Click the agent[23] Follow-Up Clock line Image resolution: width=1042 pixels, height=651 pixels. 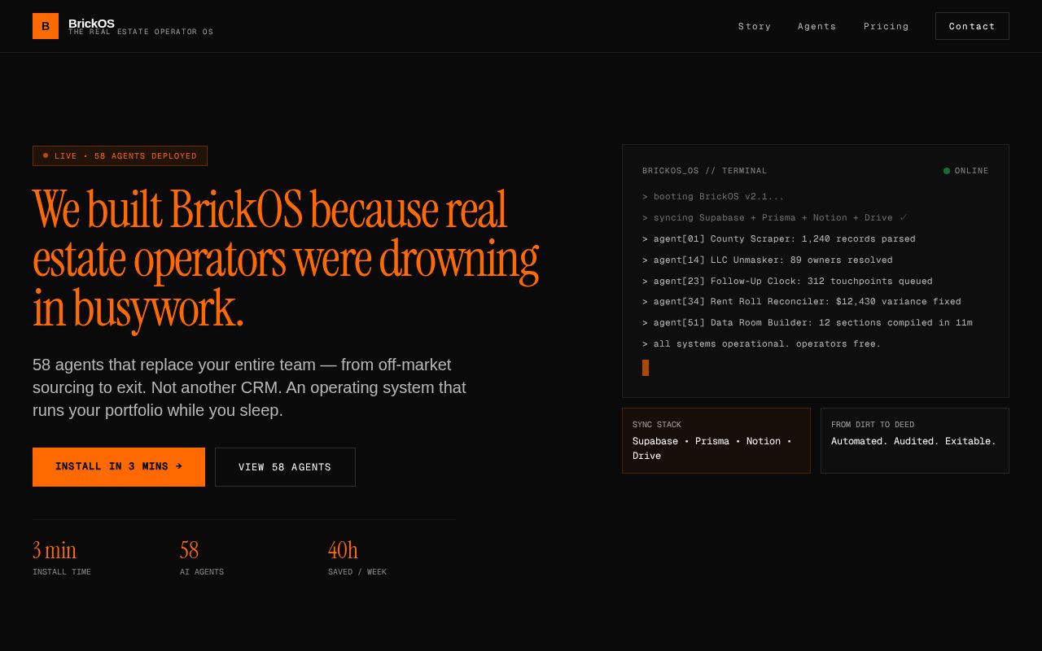pyautogui.click(x=787, y=282)
